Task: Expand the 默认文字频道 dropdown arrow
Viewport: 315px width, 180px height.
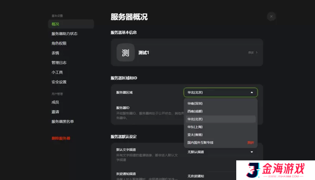Action: coord(252,152)
